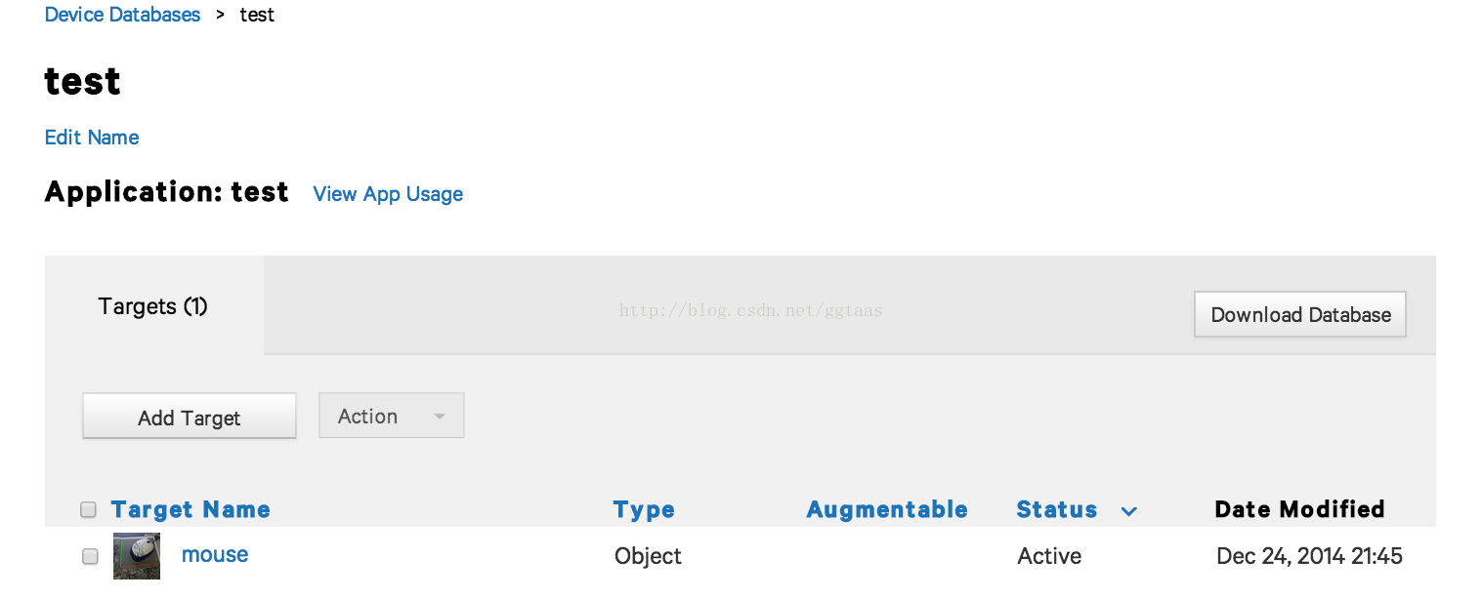Check the mouse target row checkbox

90,556
